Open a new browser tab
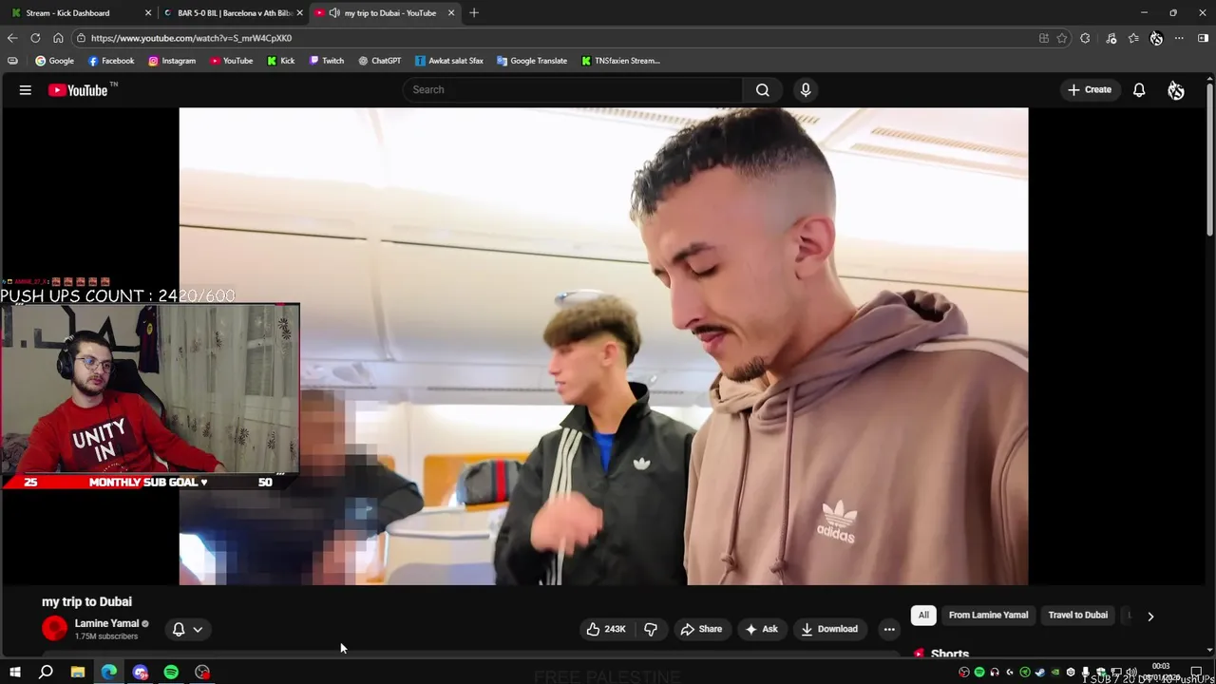Image resolution: width=1216 pixels, height=684 pixels. pos(474,12)
